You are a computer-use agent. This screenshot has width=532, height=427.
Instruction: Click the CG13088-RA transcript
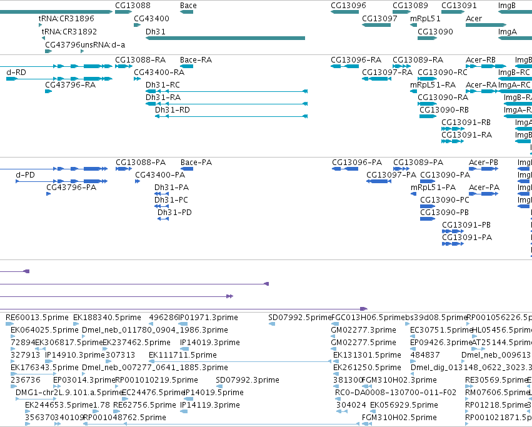point(123,66)
